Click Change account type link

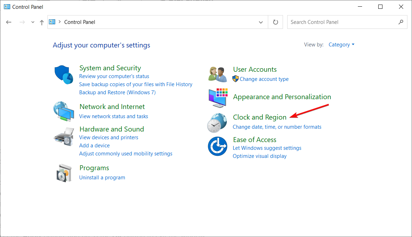click(x=264, y=79)
